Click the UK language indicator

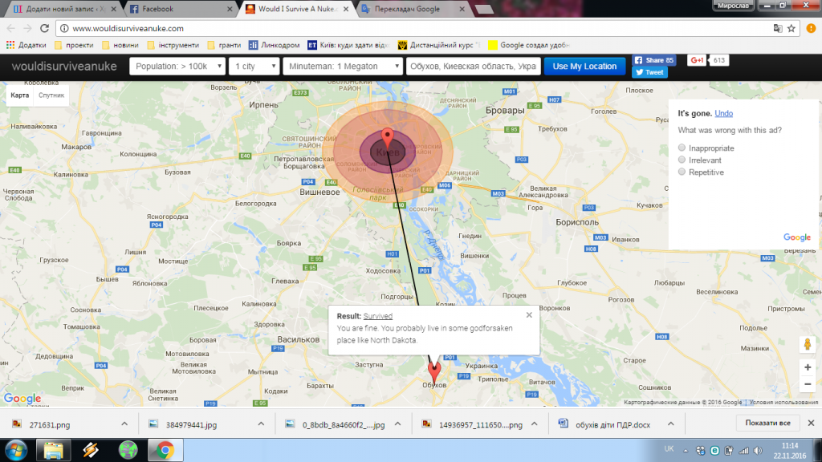(669, 449)
